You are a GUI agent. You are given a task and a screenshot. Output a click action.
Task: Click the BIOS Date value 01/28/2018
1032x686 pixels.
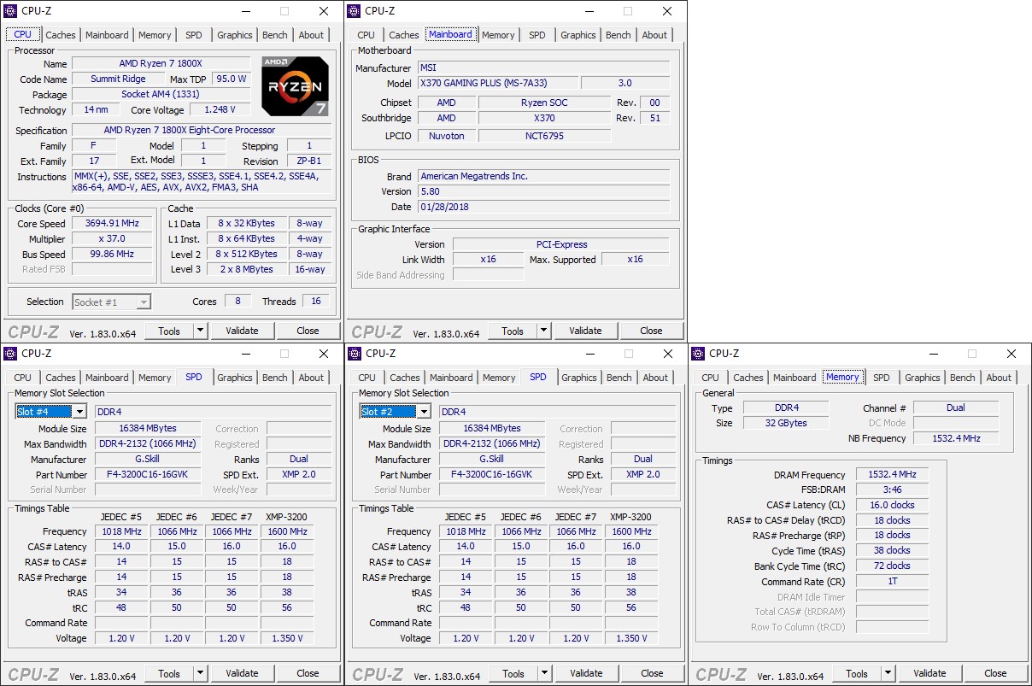tap(543, 207)
